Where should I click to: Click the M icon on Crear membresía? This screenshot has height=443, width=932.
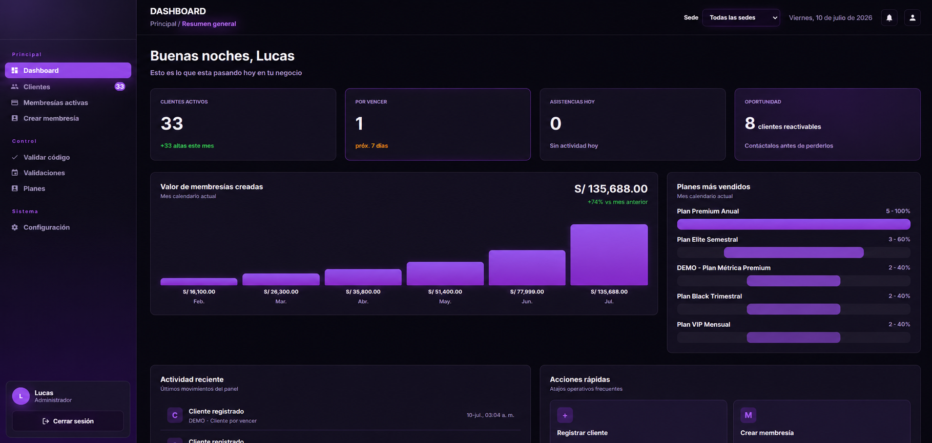pos(748,415)
